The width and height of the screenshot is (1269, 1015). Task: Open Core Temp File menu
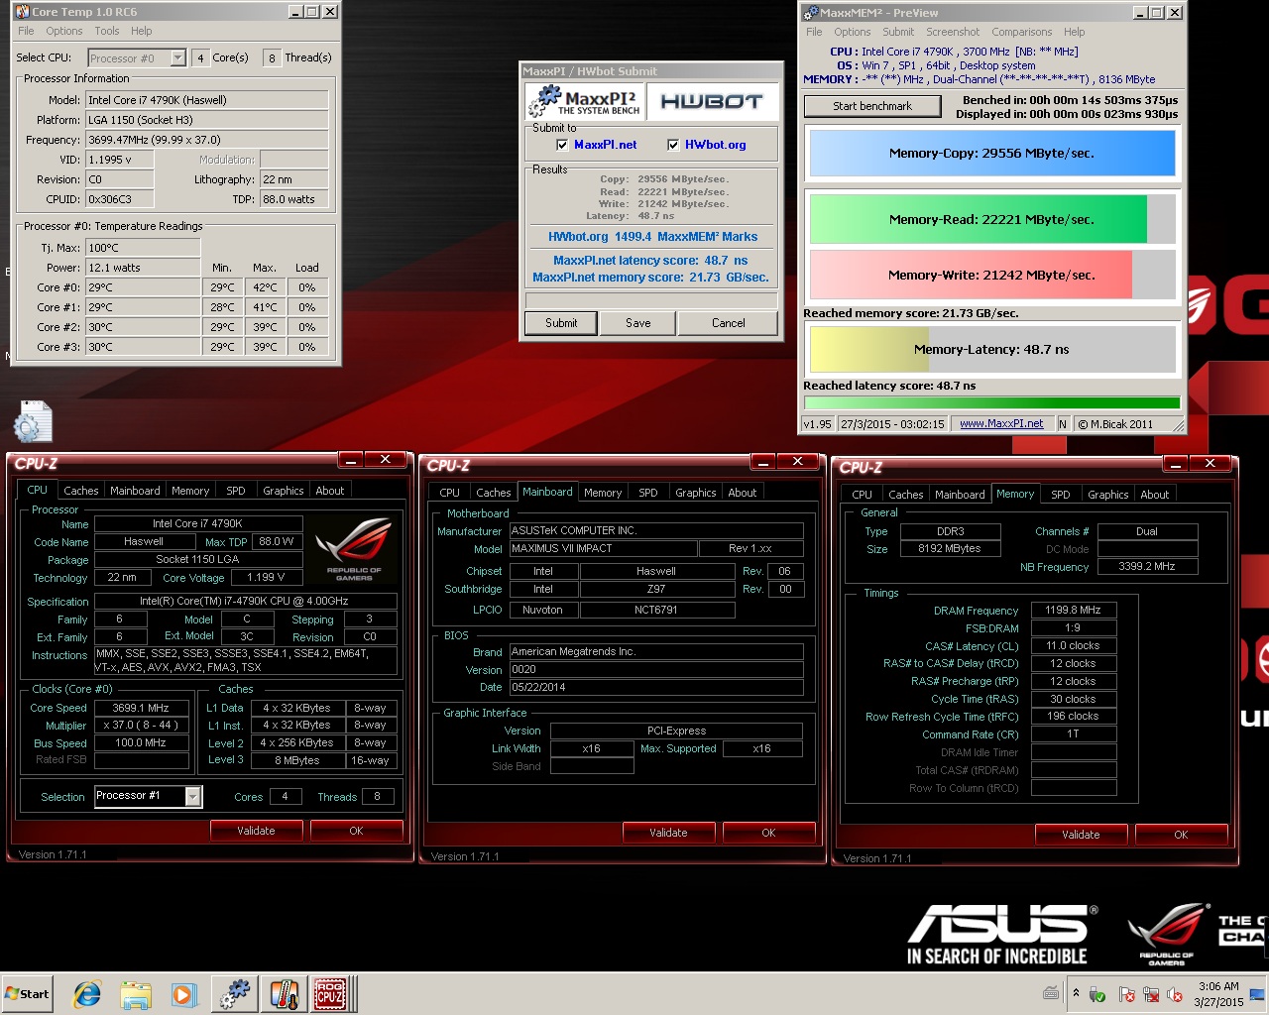(x=26, y=31)
